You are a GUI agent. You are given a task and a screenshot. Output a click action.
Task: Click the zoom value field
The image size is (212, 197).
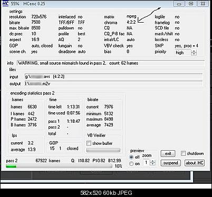[x=147, y=163]
